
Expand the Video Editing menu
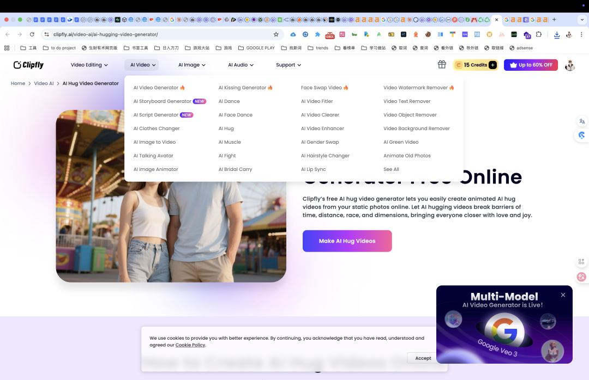click(x=89, y=65)
